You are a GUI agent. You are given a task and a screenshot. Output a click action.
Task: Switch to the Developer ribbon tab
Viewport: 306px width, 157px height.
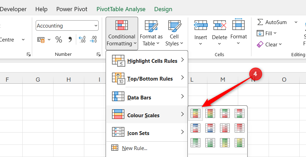[13, 9]
